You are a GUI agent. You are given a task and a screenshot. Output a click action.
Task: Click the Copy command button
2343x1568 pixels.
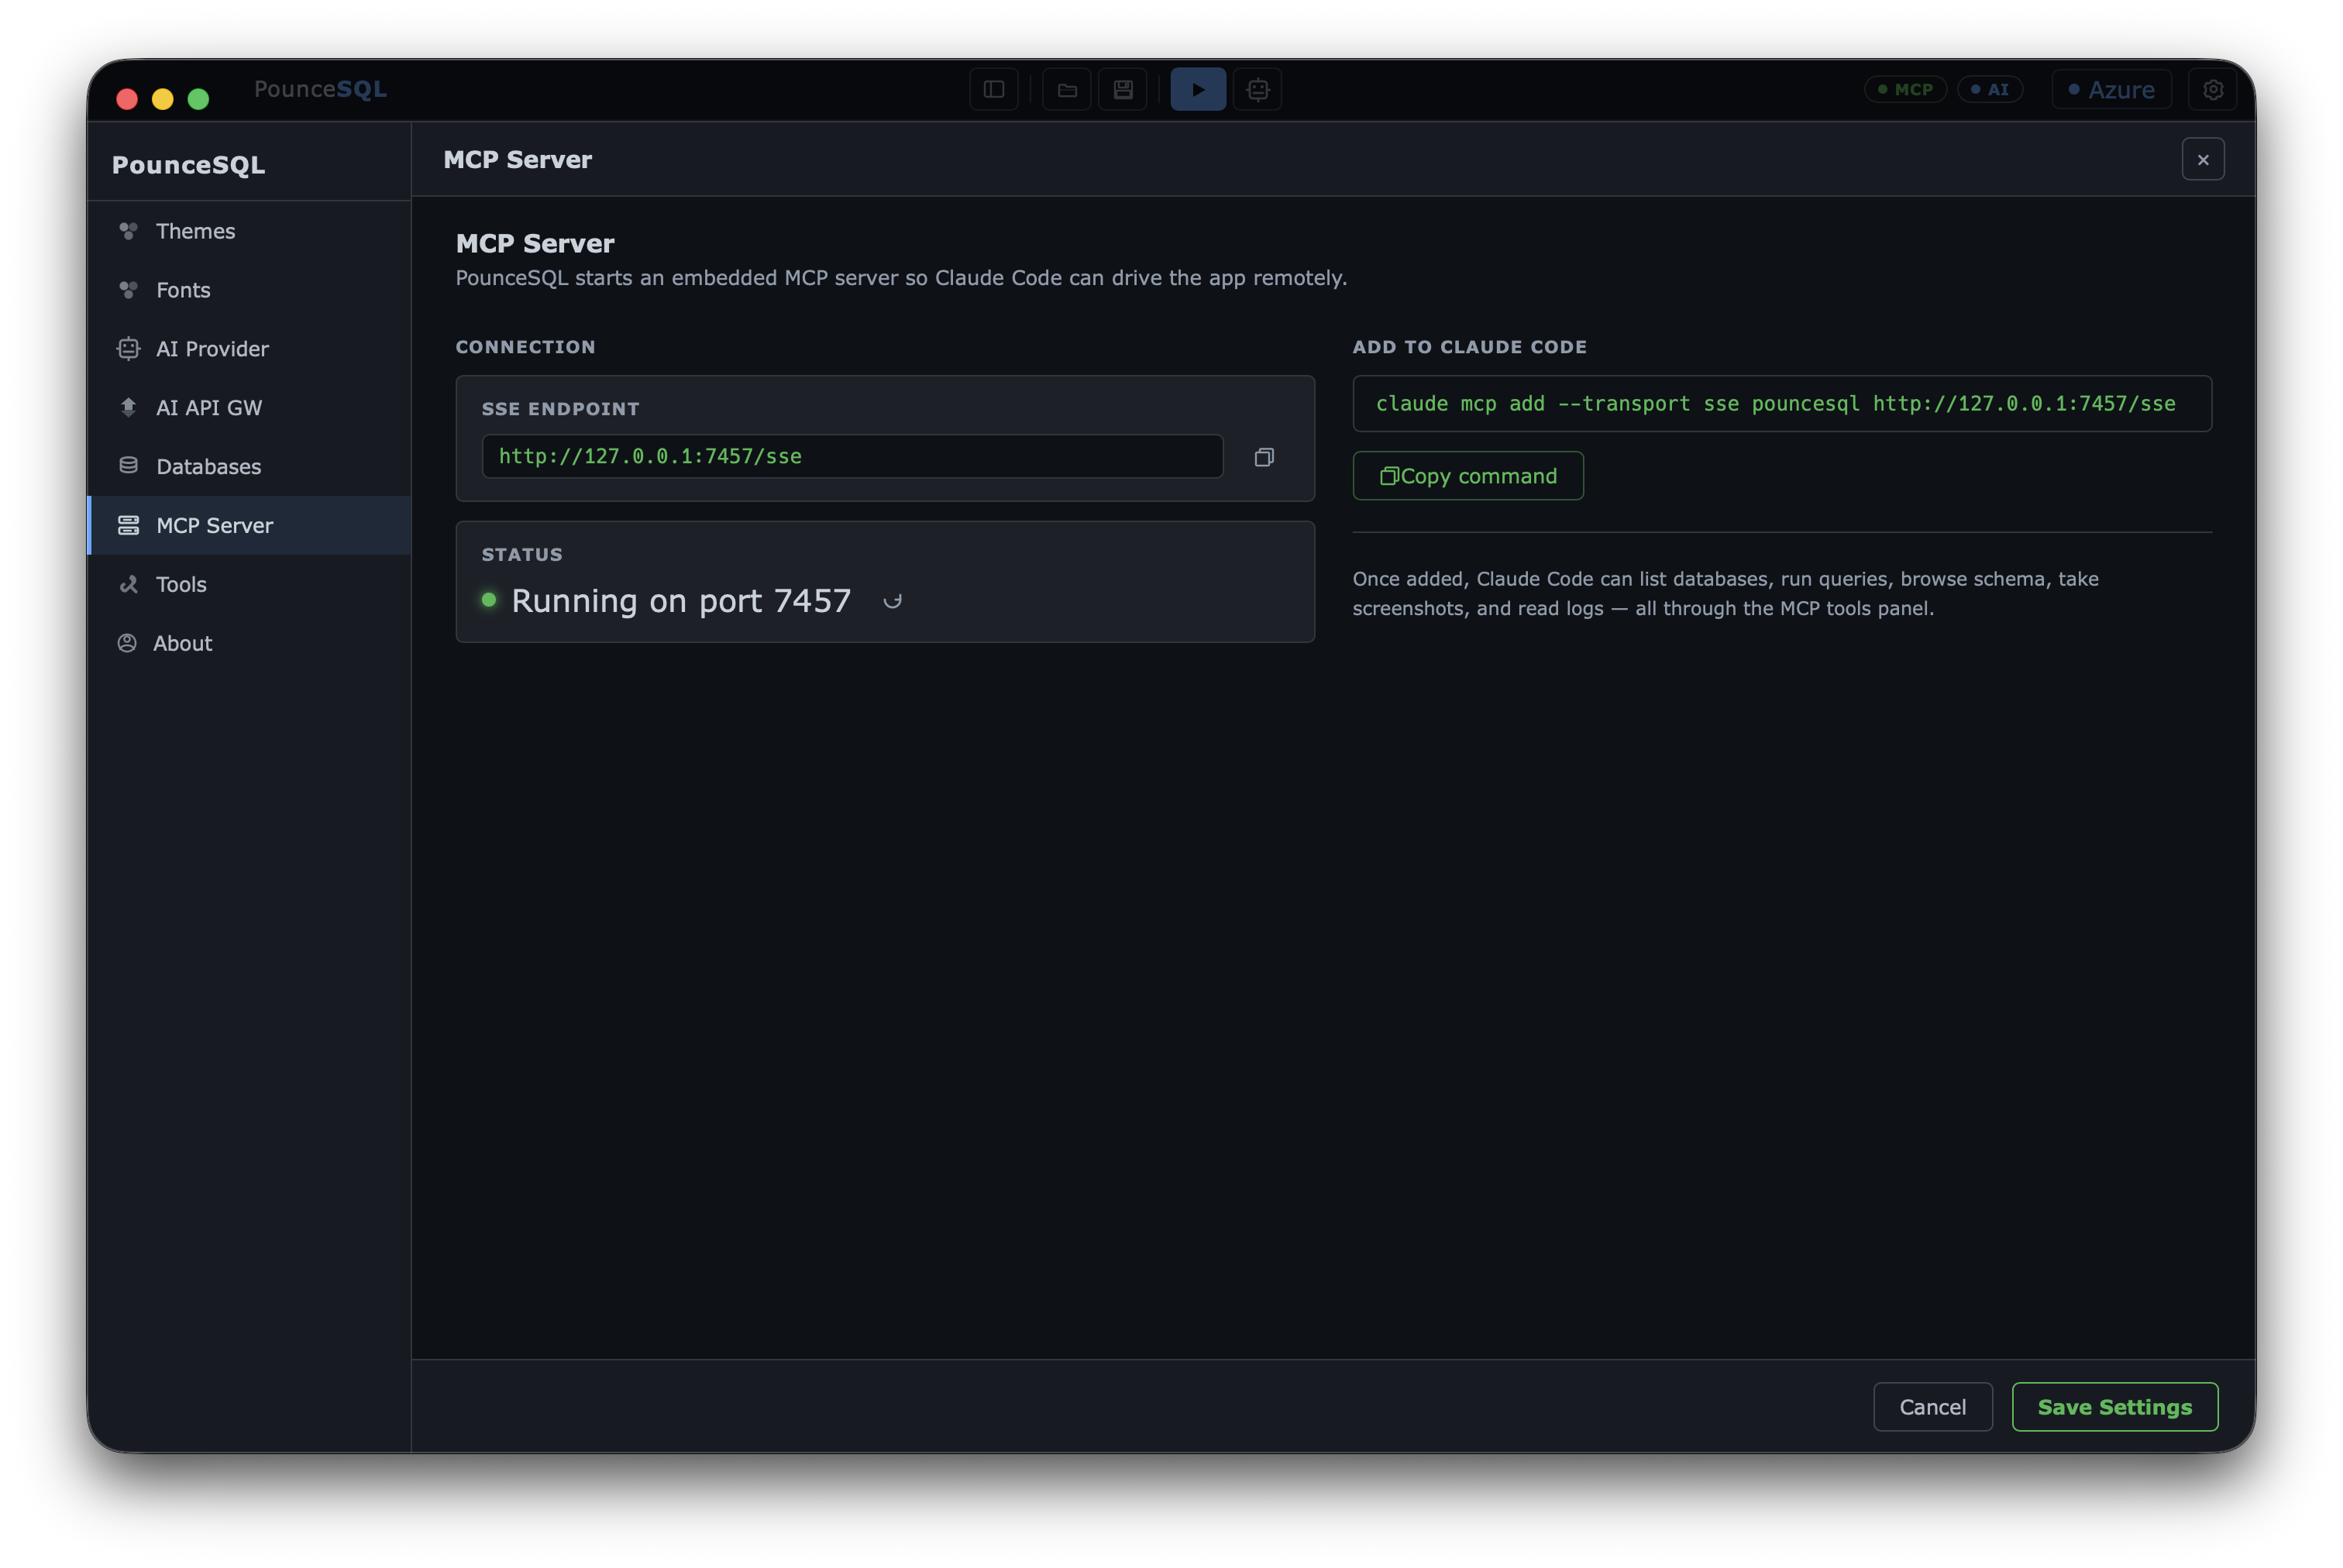pos(1467,476)
